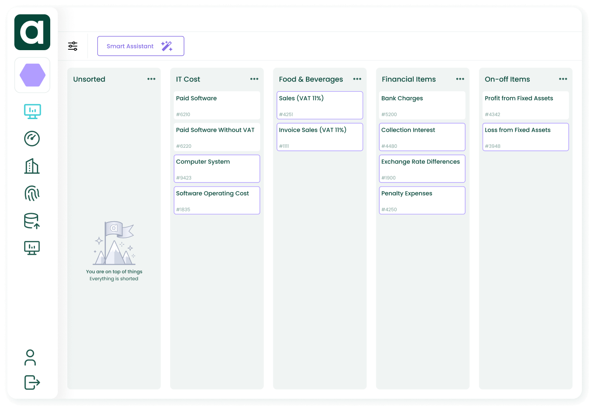The width and height of the screenshot is (594, 411).
Task: Select the Exchange Rate Differences card
Action: [422, 169]
